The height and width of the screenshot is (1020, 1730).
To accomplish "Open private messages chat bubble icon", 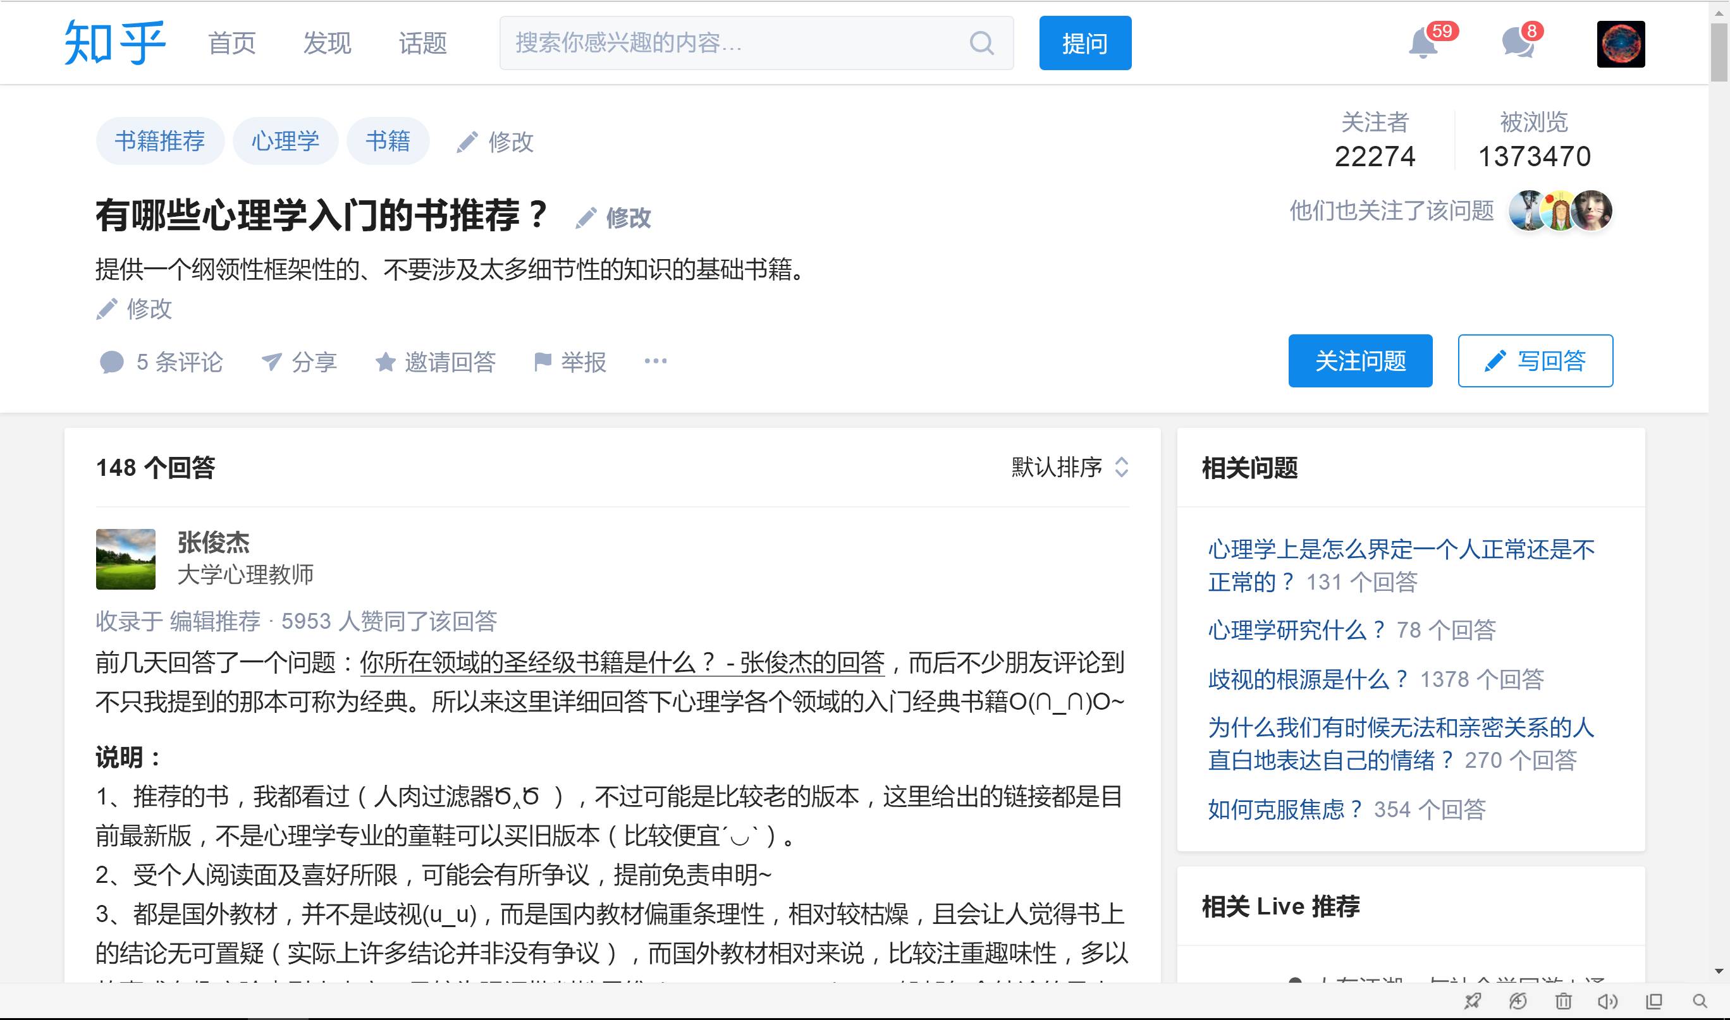I will 1518,45.
